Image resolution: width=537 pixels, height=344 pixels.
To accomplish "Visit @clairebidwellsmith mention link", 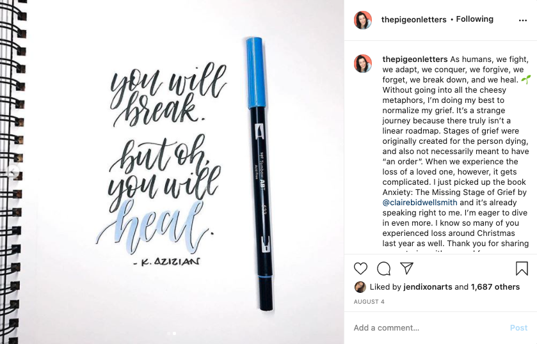I will tap(419, 202).
